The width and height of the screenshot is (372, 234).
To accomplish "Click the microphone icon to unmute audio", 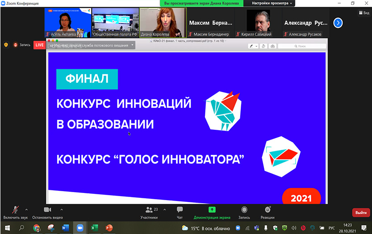I will coord(15,210).
